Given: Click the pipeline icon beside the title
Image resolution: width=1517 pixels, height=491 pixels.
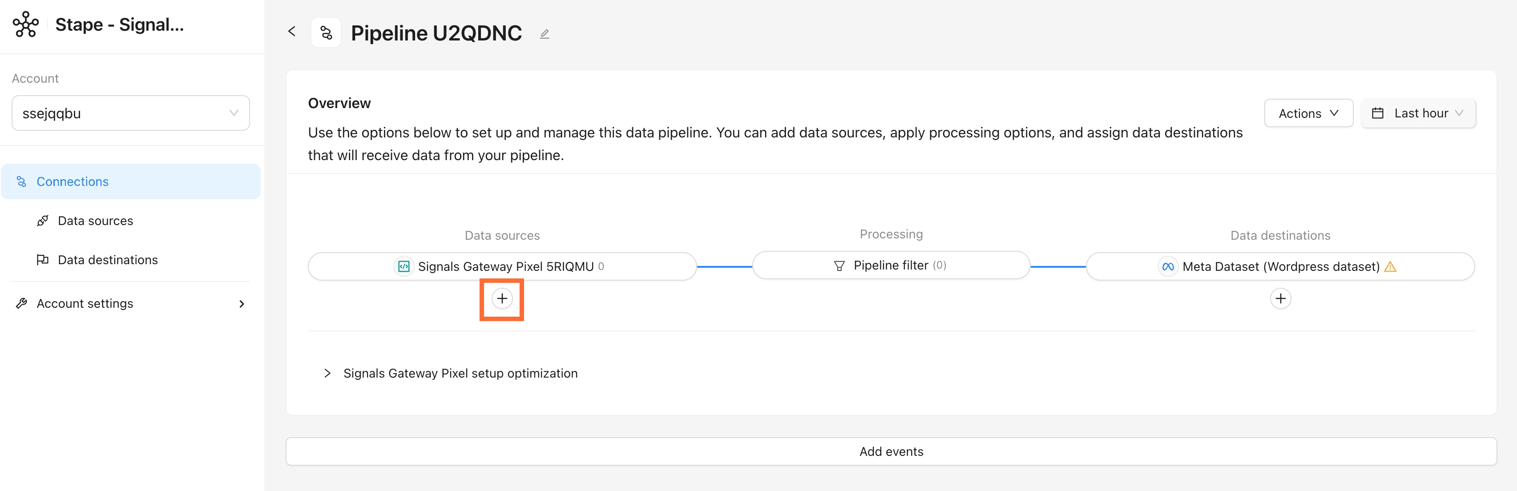Looking at the screenshot, I should tap(326, 33).
